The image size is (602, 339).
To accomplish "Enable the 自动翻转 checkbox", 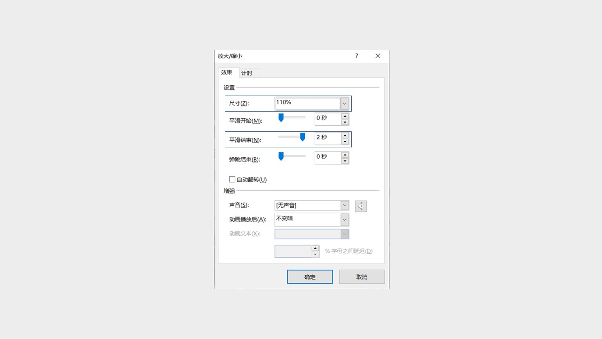I will coord(232,179).
